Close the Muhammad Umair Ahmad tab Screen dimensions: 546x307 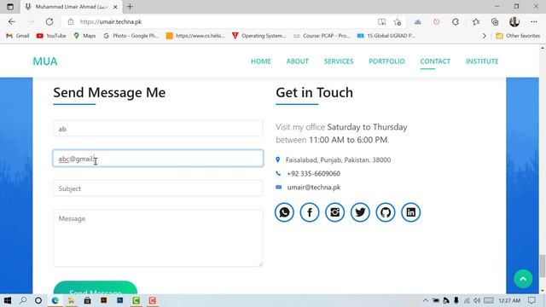pos(115,7)
